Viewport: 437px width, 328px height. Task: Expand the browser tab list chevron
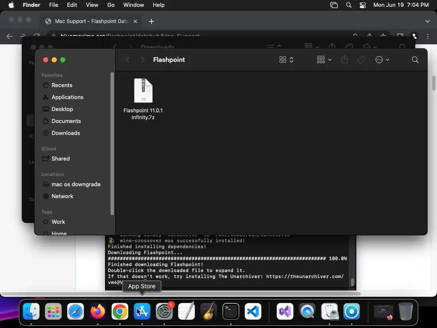pyautogui.click(x=428, y=21)
